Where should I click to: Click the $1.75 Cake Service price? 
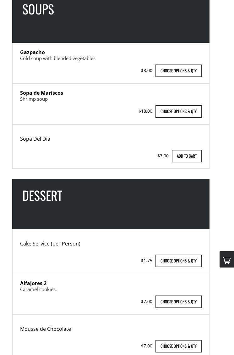point(147,261)
